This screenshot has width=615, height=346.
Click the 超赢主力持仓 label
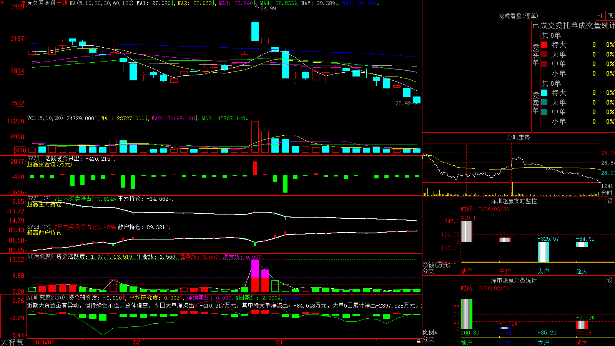(x=44, y=204)
